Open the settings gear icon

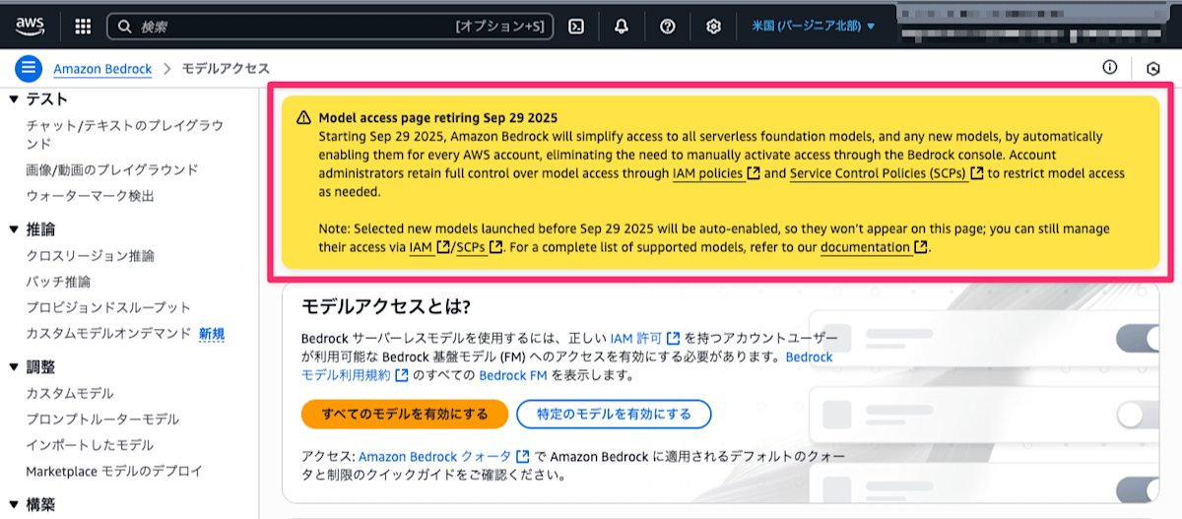coord(714,27)
